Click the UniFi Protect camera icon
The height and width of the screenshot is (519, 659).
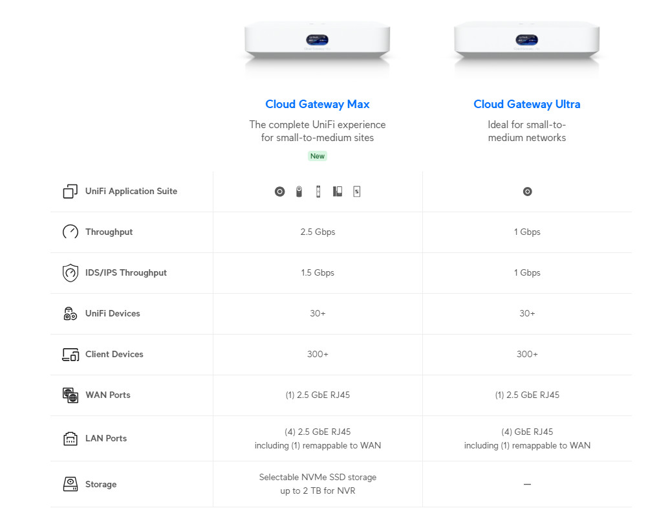(299, 192)
